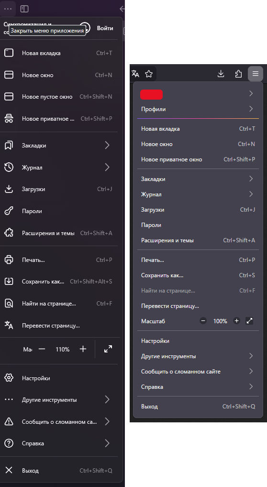Zoom in with plus next to 110%
Image resolution: width=267 pixels, height=487 pixels.
point(83,349)
